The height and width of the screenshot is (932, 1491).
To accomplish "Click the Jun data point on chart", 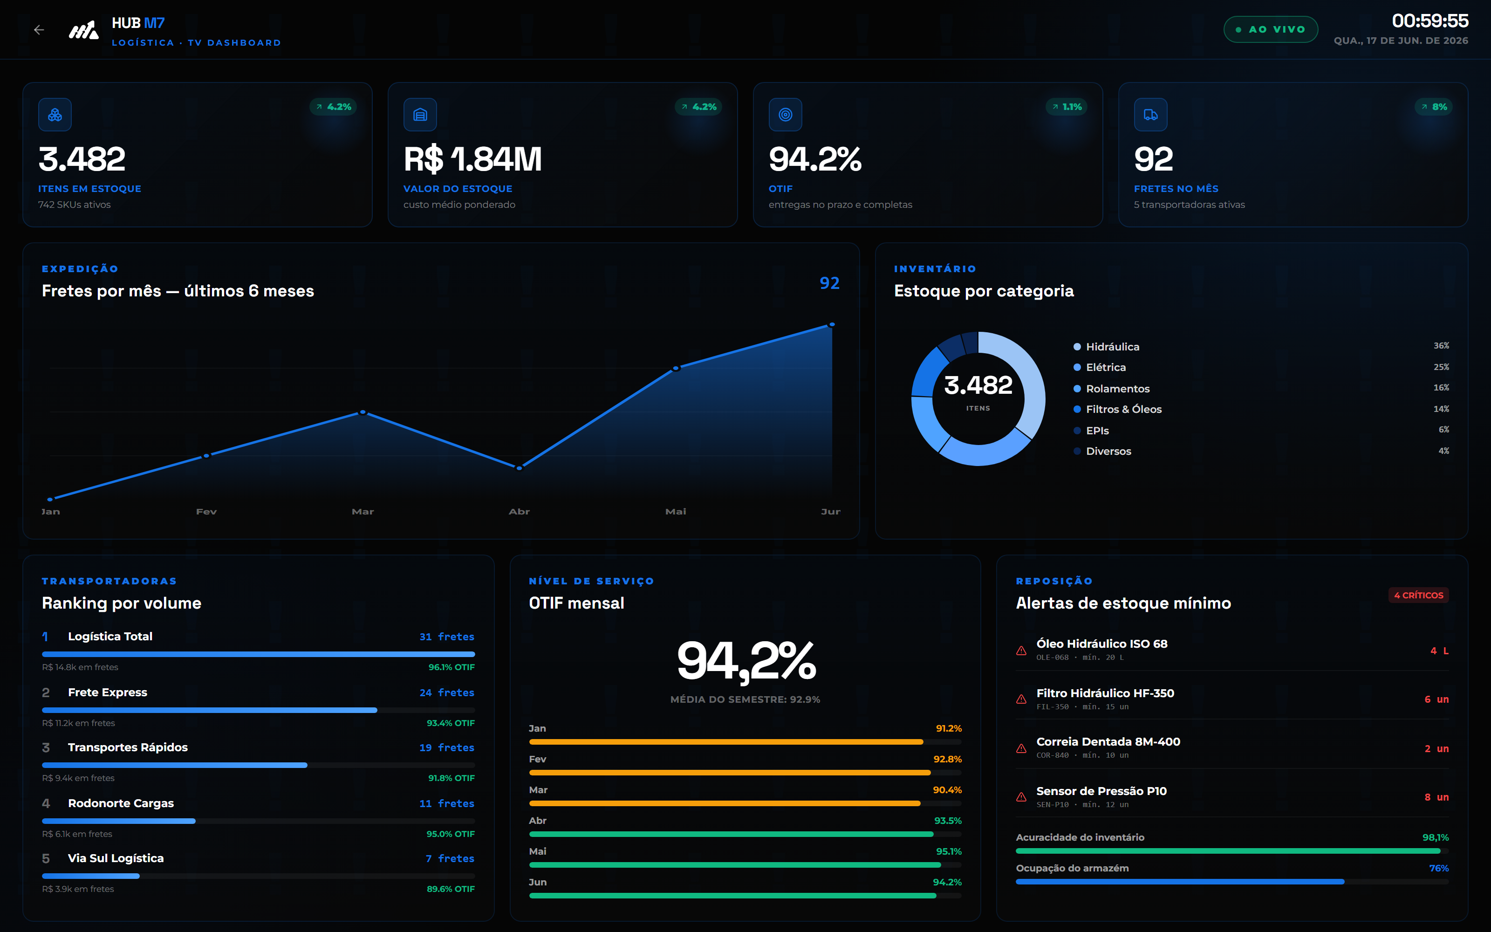I will click(832, 324).
